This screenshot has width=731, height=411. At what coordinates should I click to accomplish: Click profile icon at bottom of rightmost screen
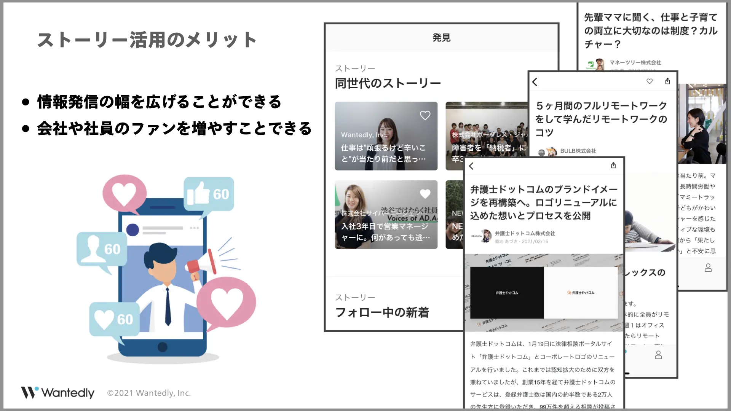pyautogui.click(x=708, y=268)
